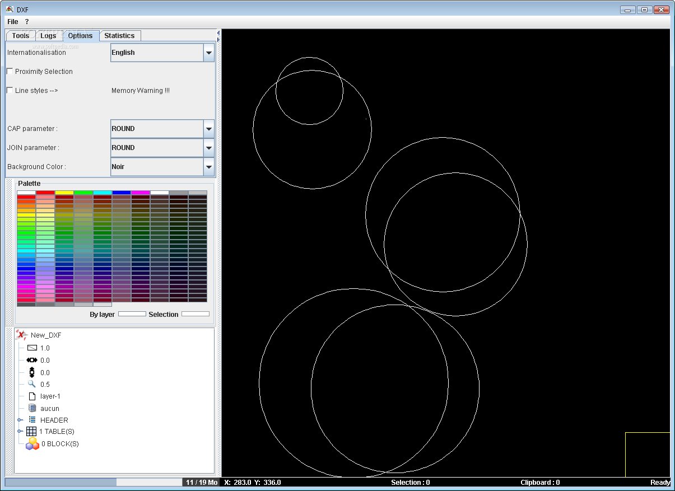Click the cylinder icon beside aucun
675x491 pixels.
[32, 408]
